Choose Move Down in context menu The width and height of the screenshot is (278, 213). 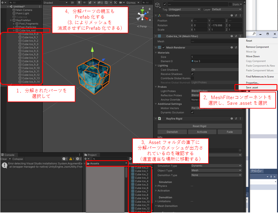(258, 56)
